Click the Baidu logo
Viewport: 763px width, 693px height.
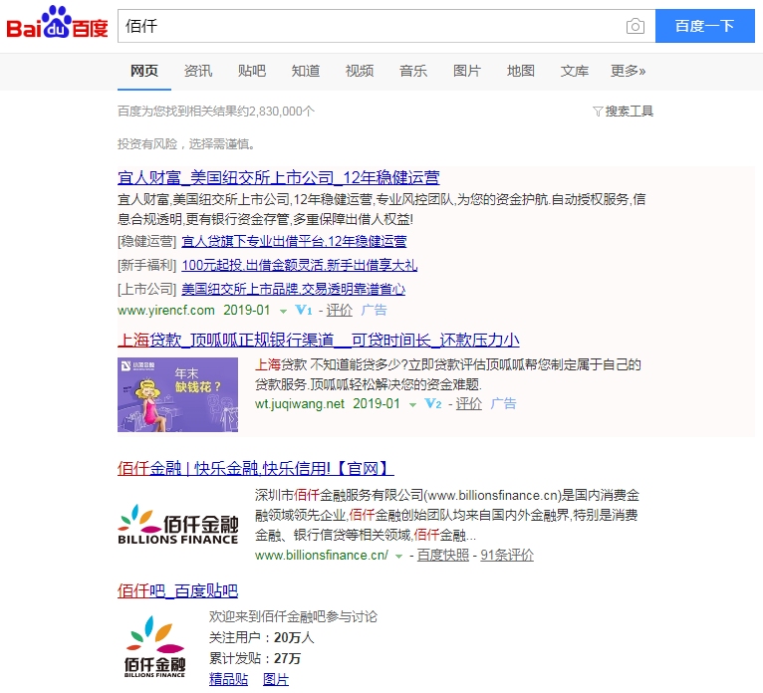[x=57, y=23]
